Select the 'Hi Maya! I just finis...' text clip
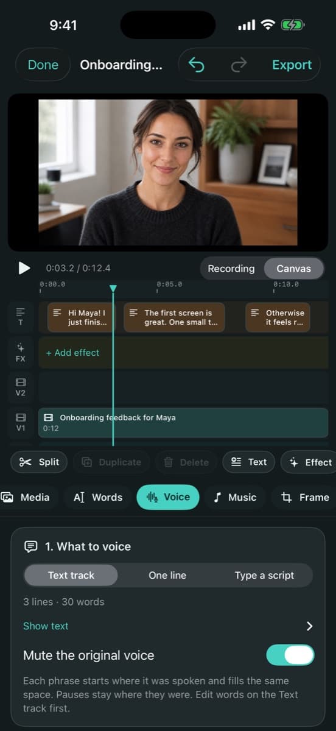Image resolution: width=336 pixels, height=731 pixels. tap(82, 317)
